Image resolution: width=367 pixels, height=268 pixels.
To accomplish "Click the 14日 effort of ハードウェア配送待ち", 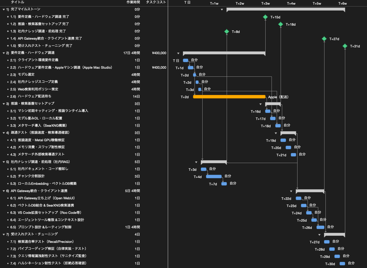I will click(136, 96).
